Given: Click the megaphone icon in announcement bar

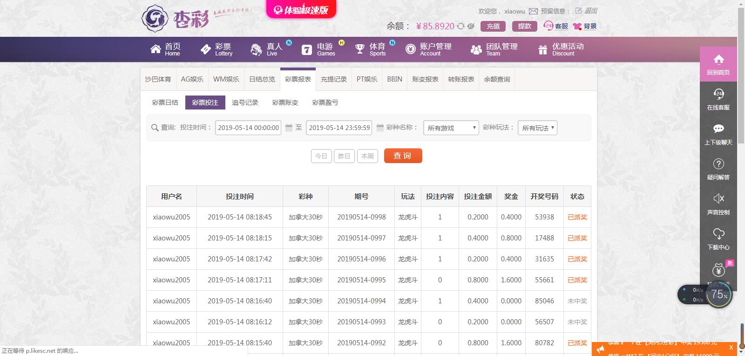Looking at the screenshot, I should (600, 349).
